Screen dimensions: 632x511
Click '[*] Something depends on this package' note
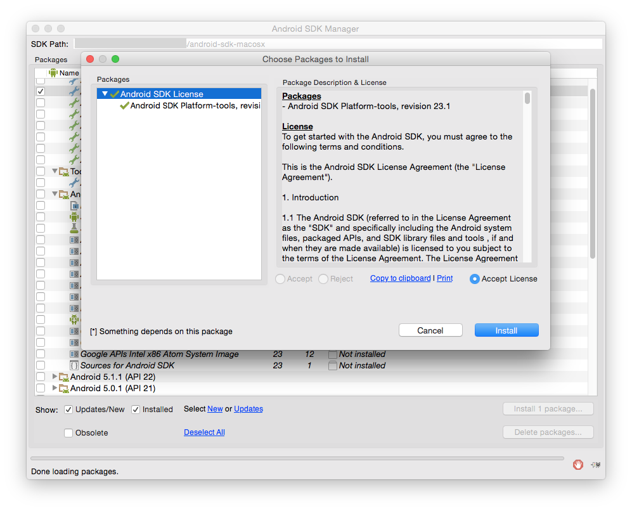[161, 332]
